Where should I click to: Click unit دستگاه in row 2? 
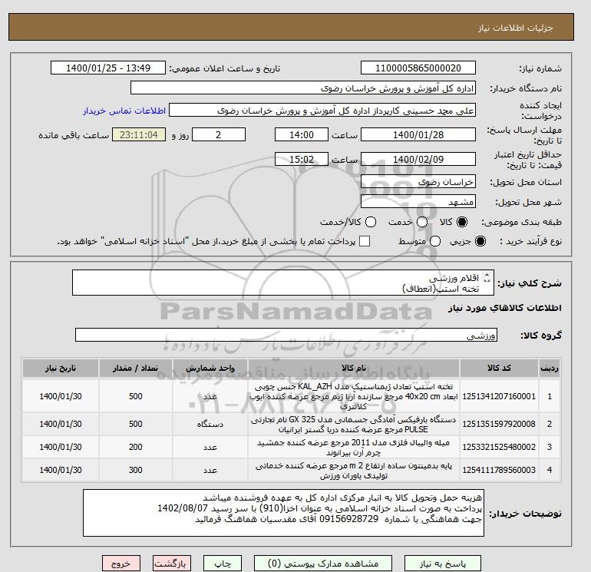coord(210,424)
